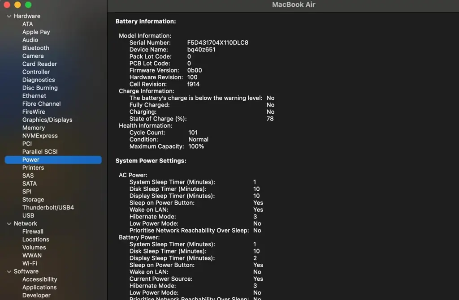The height and width of the screenshot is (300, 459).
Task: Click the Condition value Normal
Action: coord(198,139)
